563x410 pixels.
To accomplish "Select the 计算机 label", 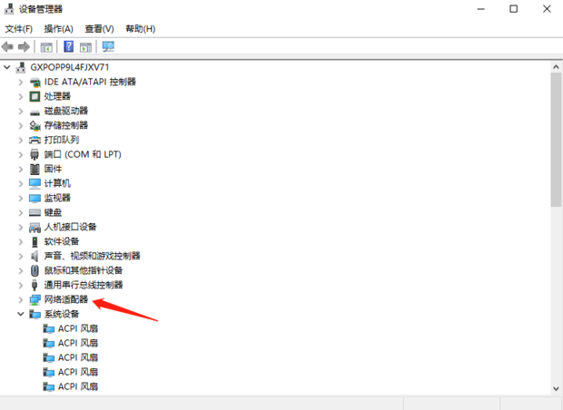I will click(57, 183).
